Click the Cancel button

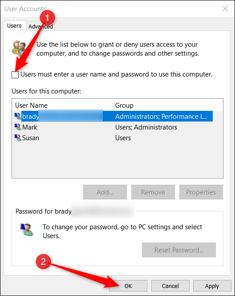[170, 286]
